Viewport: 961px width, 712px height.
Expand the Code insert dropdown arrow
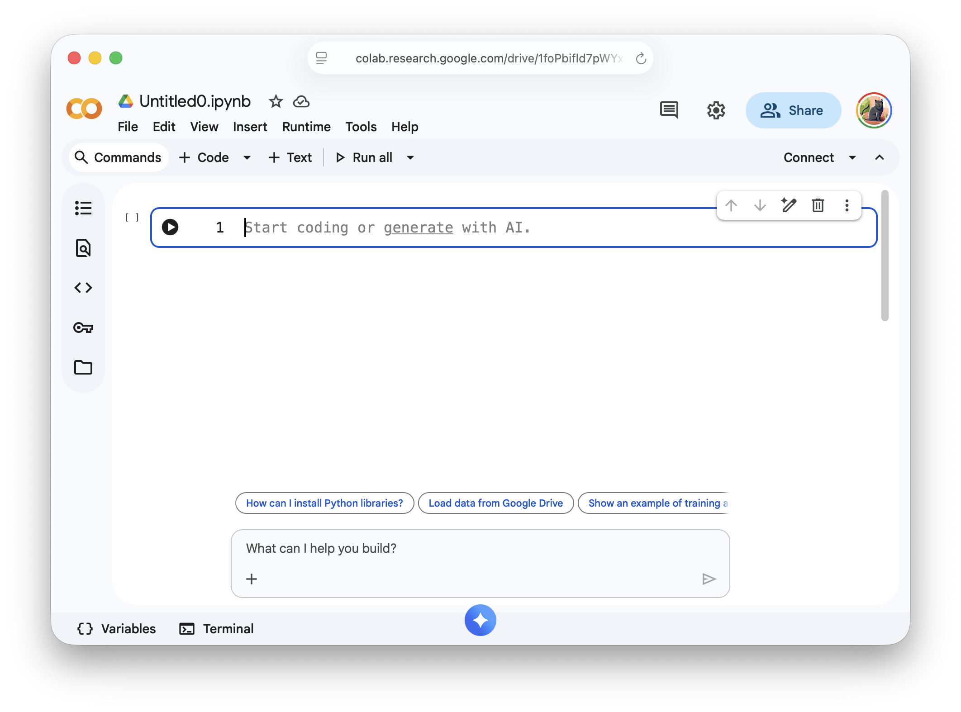(x=247, y=157)
